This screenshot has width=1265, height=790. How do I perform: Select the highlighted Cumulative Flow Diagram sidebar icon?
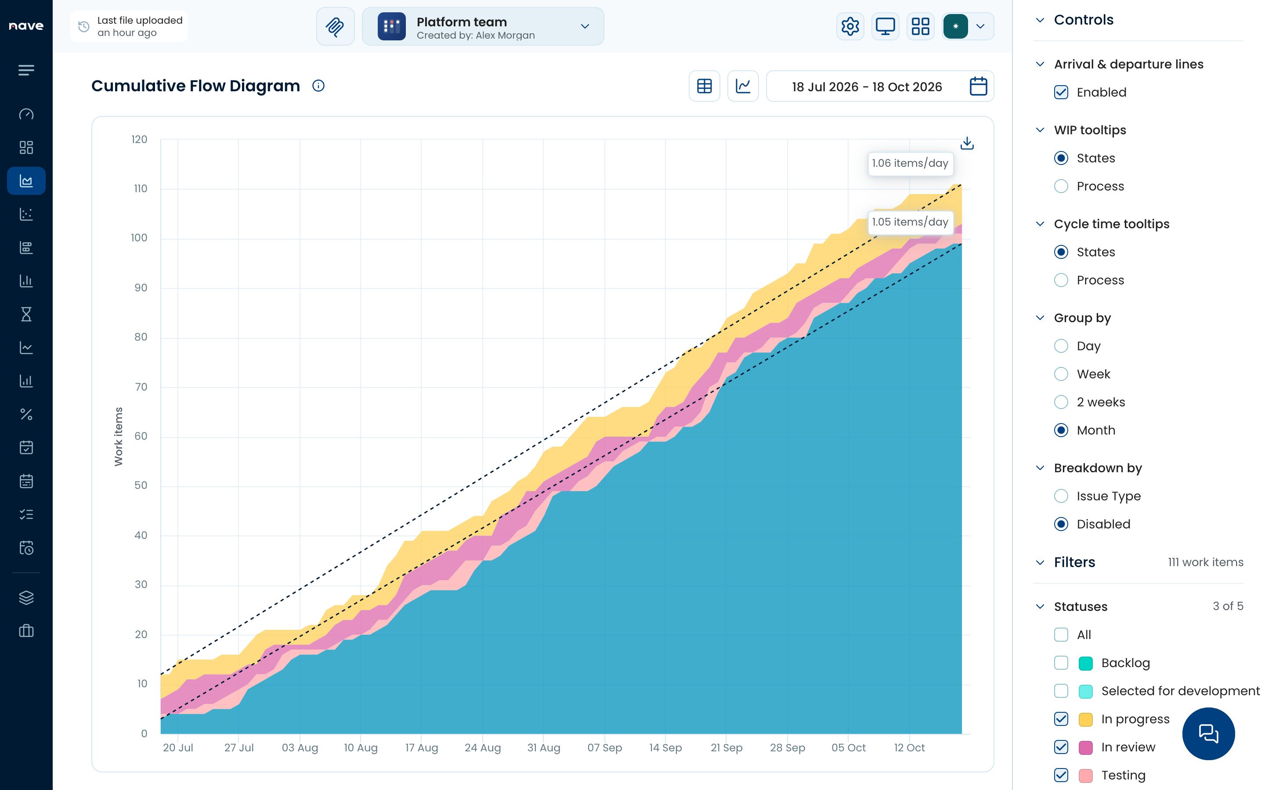[26, 181]
